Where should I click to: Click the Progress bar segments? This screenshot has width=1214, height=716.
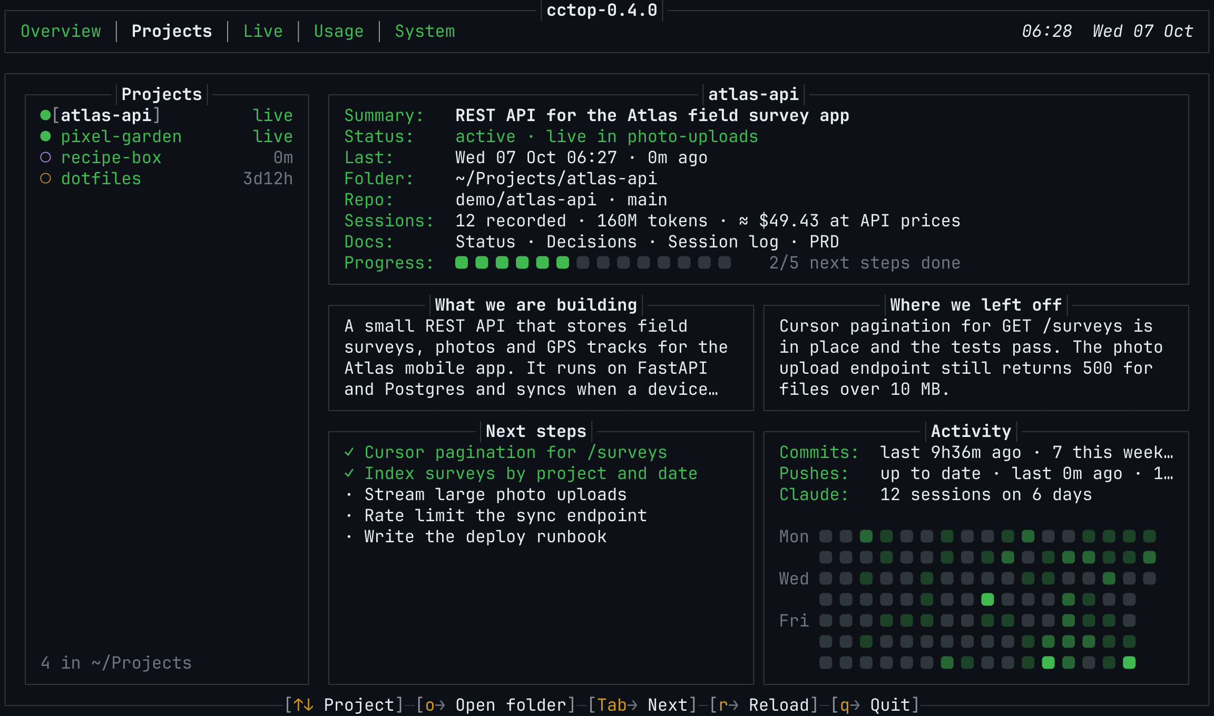coord(593,263)
